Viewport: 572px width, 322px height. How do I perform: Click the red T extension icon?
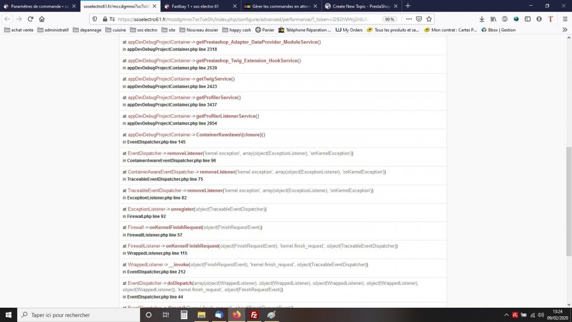pos(550,19)
